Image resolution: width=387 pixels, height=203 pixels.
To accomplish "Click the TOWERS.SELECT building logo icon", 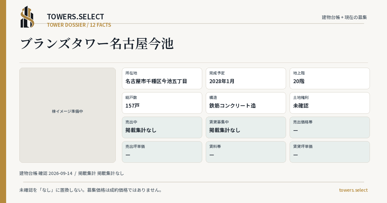I will (x=27, y=17).
